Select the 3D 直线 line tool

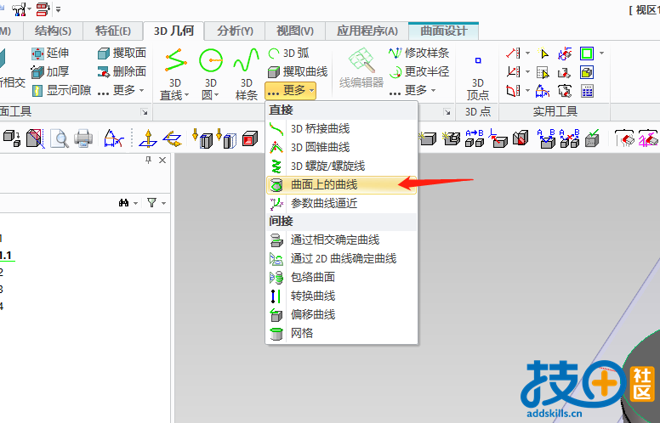175,61
